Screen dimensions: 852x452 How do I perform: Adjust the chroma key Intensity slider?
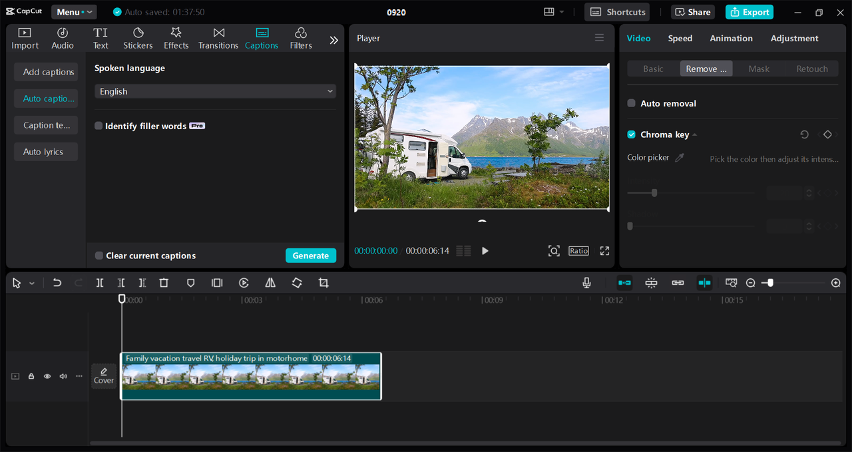pos(691,193)
